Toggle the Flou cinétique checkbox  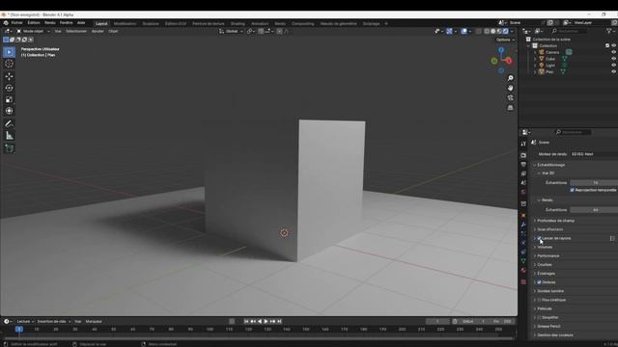point(539,300)
